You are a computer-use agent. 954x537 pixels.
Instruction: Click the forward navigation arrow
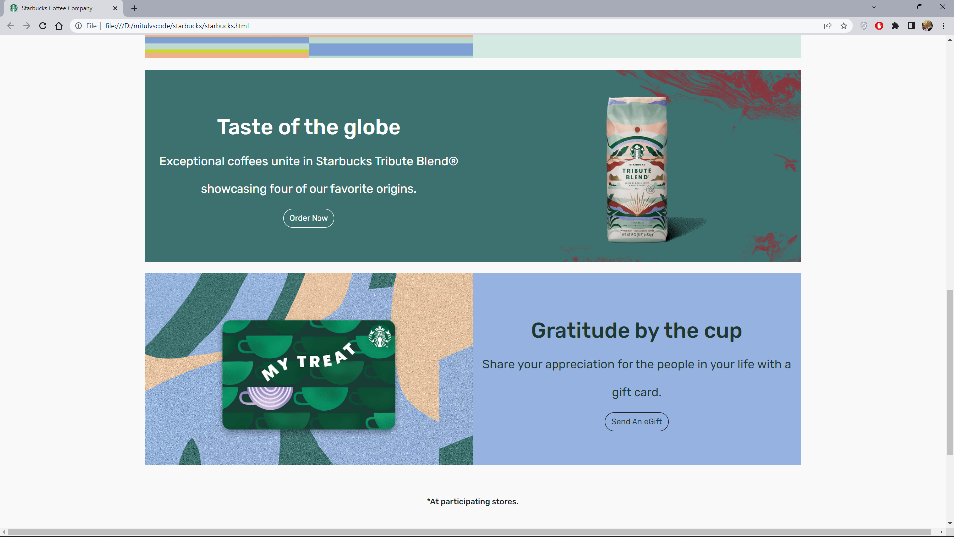click(27, 26)
